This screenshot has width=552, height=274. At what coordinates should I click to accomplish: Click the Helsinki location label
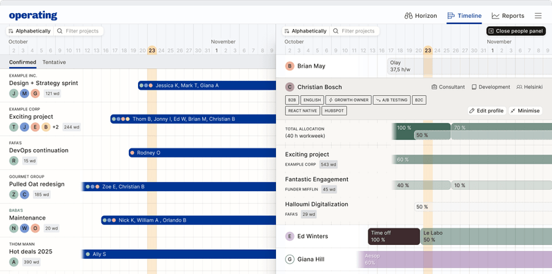(x=529, y=87)
